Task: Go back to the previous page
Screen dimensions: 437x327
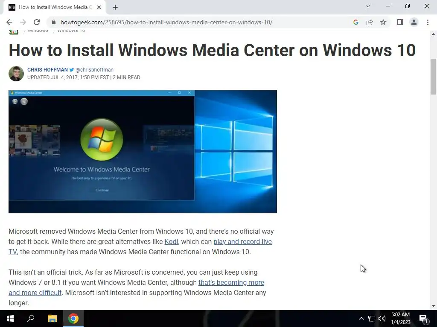Action: [x=9, y=22]
